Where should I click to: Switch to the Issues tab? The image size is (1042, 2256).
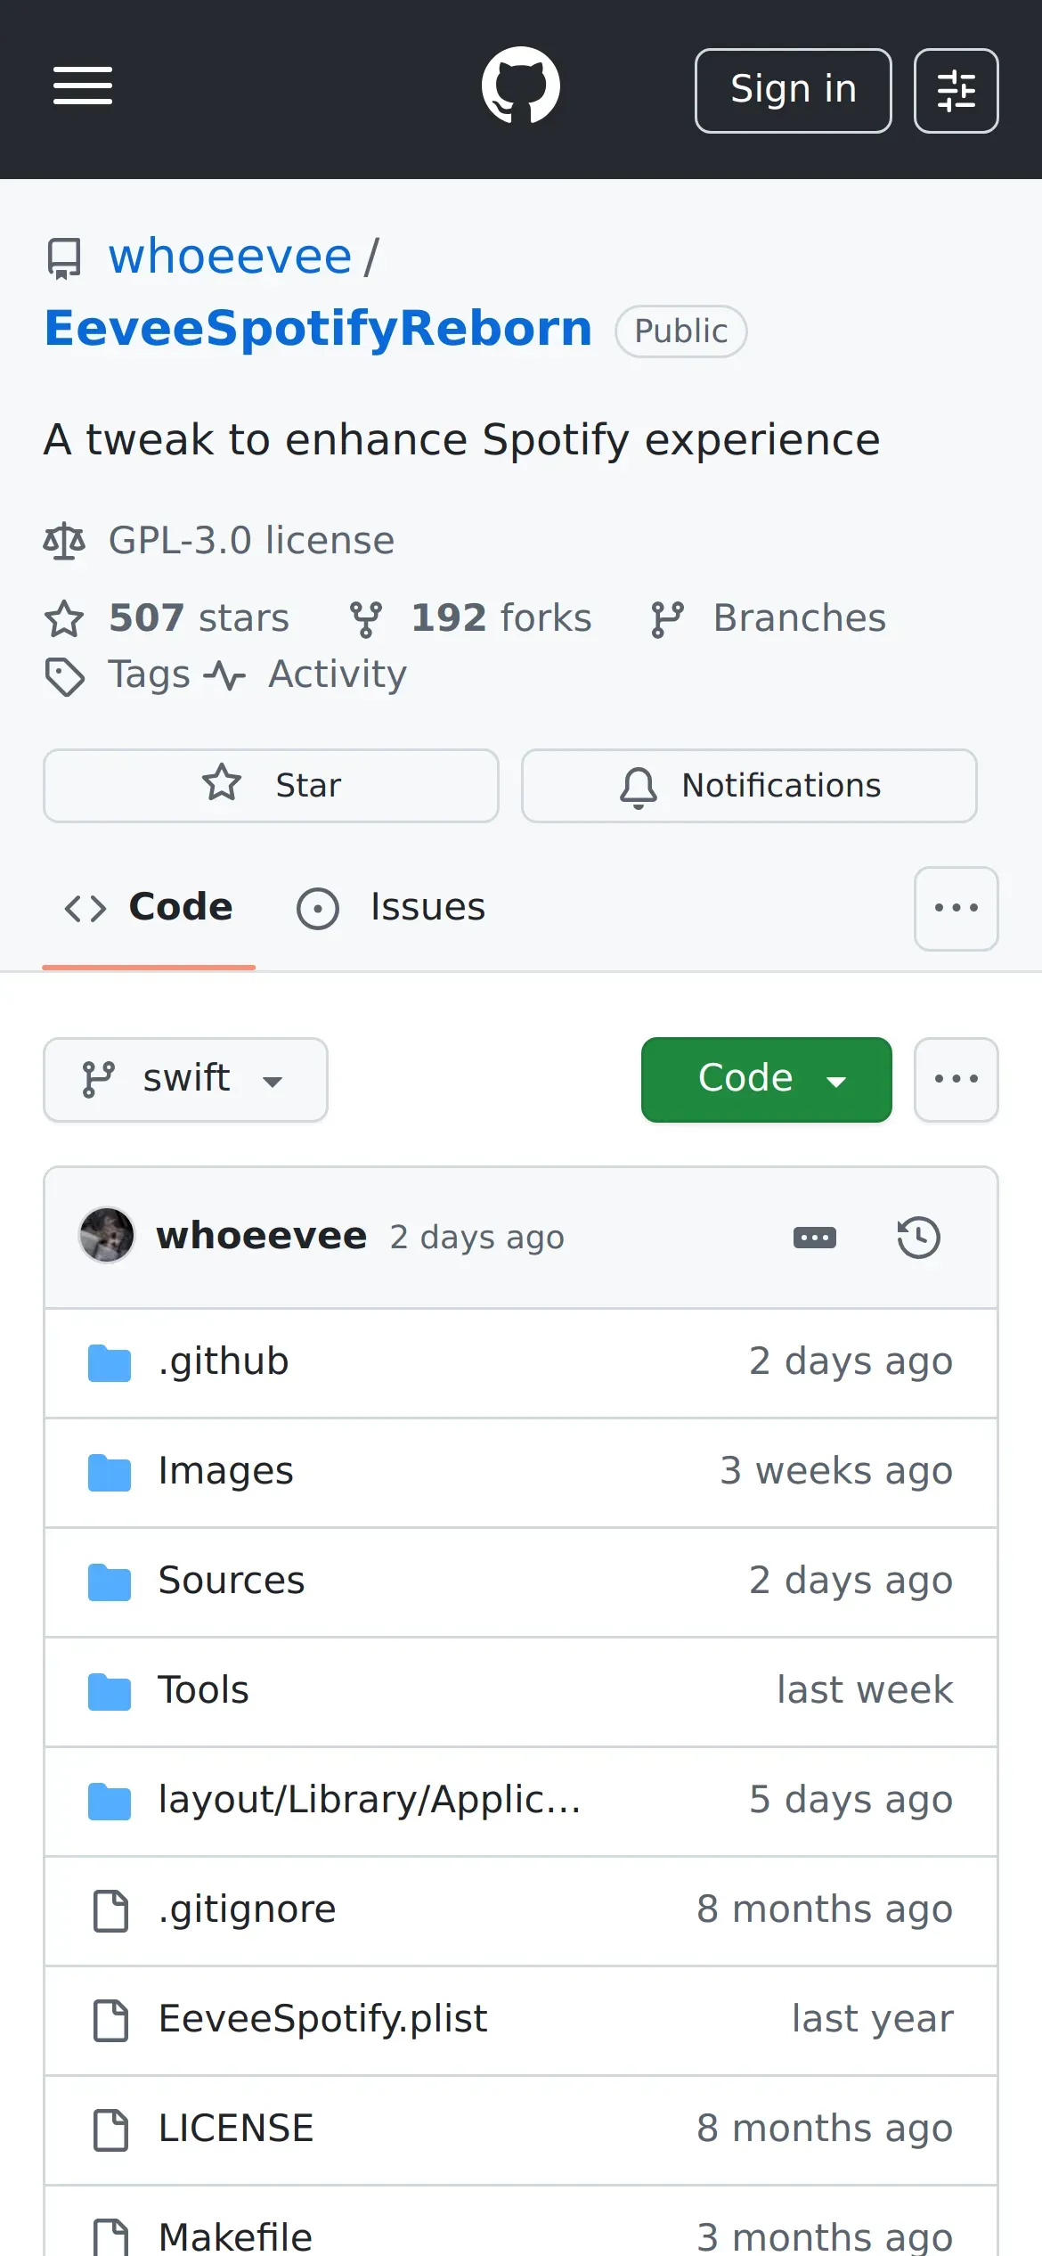click(x=392, y=908)
